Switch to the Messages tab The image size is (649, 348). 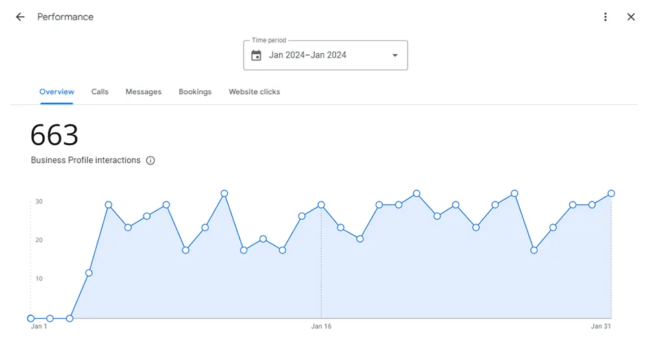pos(143,92)
